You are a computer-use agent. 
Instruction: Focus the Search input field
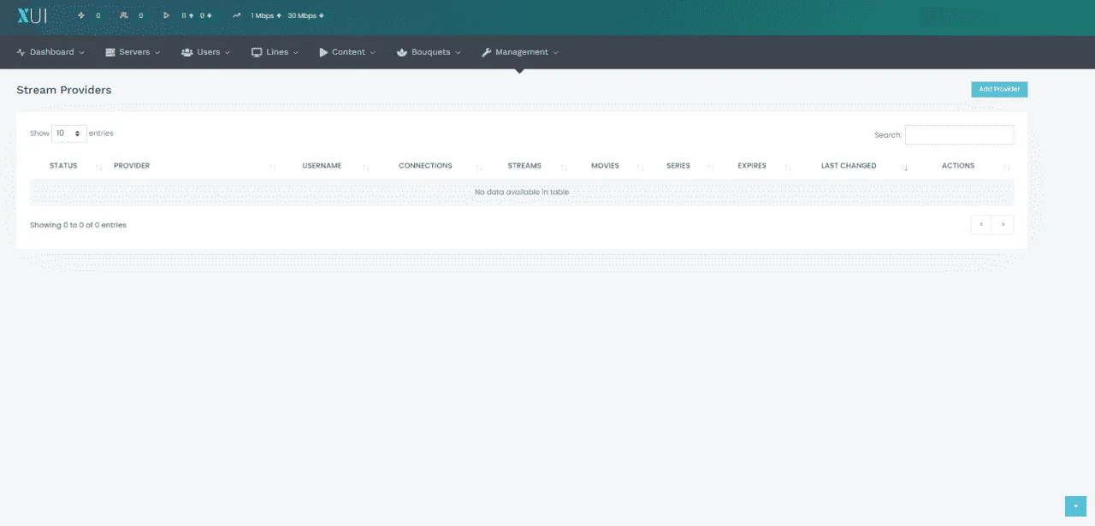(x=959, y=135)
